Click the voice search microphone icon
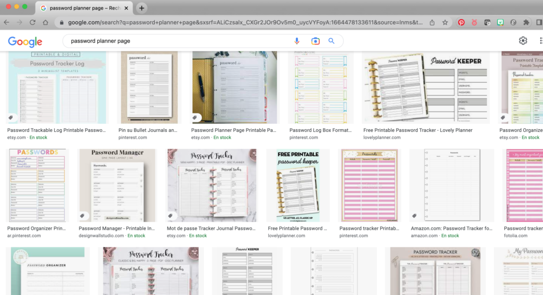This screenshot has width=543, height=295. (297, 41)
